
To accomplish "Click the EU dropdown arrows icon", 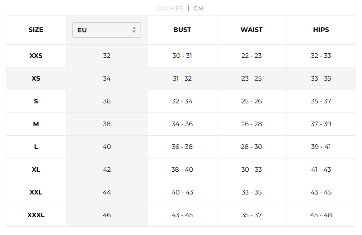I will 134,30.
